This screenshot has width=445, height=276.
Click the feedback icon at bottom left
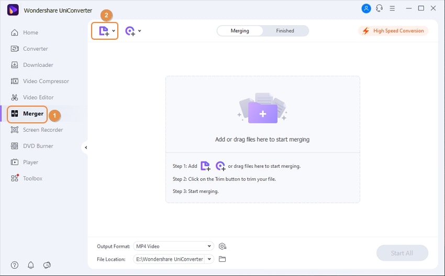tap(47, 265)
